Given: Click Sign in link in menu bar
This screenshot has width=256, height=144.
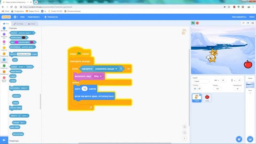Looking at the screenshot, I should (252, 17).
